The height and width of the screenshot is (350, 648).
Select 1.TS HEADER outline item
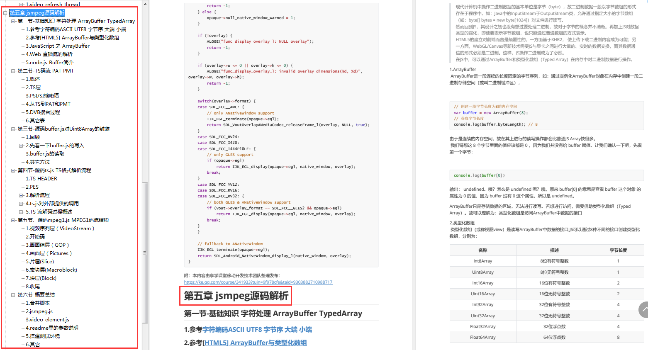[41, 179]
